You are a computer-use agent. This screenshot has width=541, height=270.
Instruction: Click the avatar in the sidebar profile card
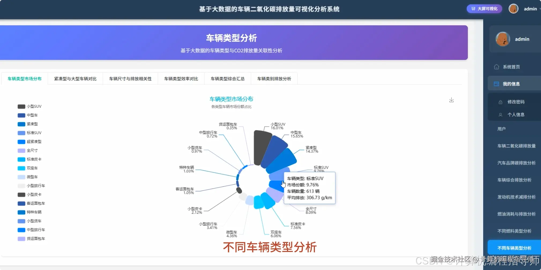tap(503, 39)
